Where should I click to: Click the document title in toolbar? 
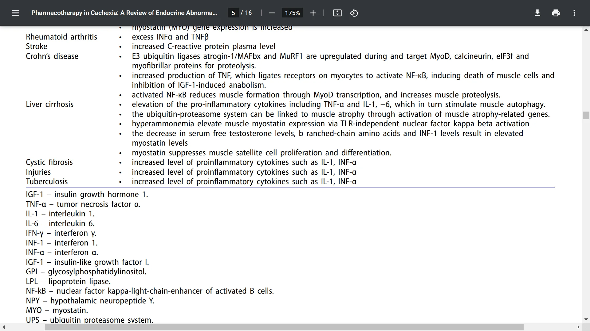point(124,13)
